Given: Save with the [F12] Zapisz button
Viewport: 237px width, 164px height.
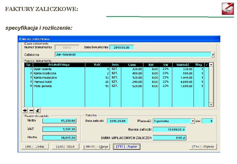Looking at the screenshot, I should point(127,147).
